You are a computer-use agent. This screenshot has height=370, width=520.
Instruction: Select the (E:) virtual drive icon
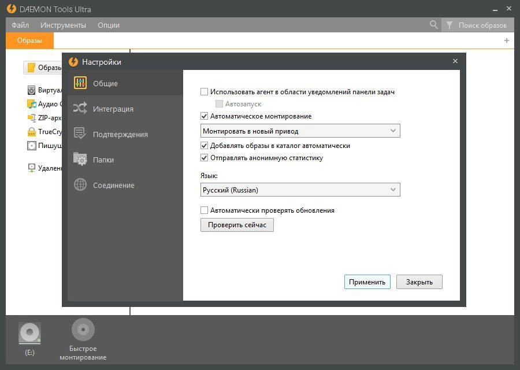[29, 333]
